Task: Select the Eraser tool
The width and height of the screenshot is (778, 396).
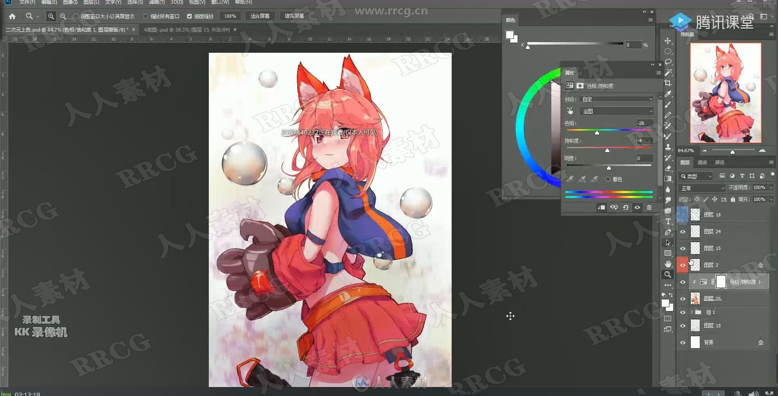Action: [x=668, y=168]
